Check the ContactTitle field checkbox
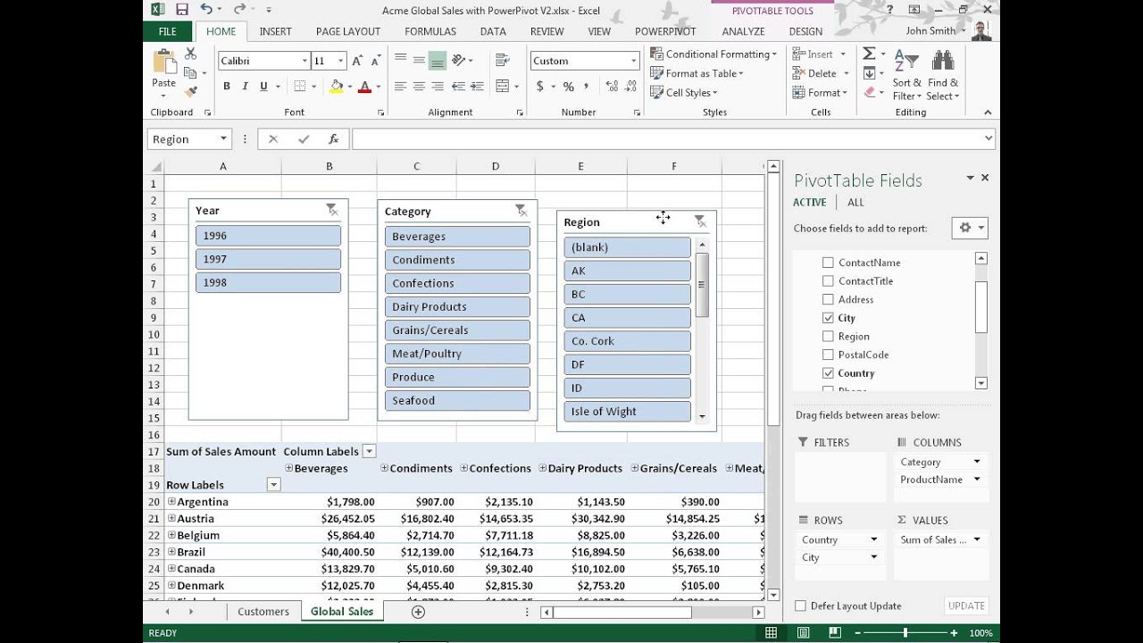 pyautogui.click(x=828, y=281)
